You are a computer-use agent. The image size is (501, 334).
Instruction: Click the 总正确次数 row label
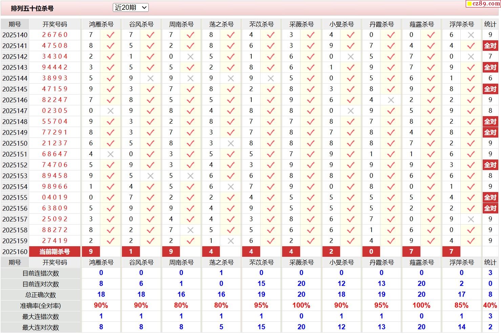(x=41, y=295)
